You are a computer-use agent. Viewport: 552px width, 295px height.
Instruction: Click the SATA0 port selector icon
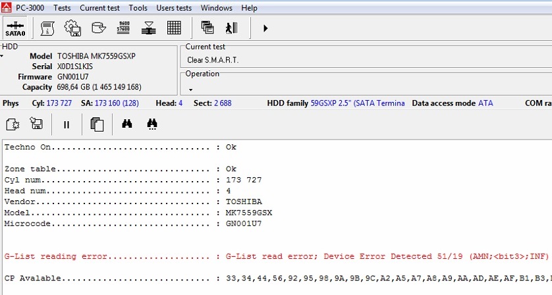click(x=14, y=28)
